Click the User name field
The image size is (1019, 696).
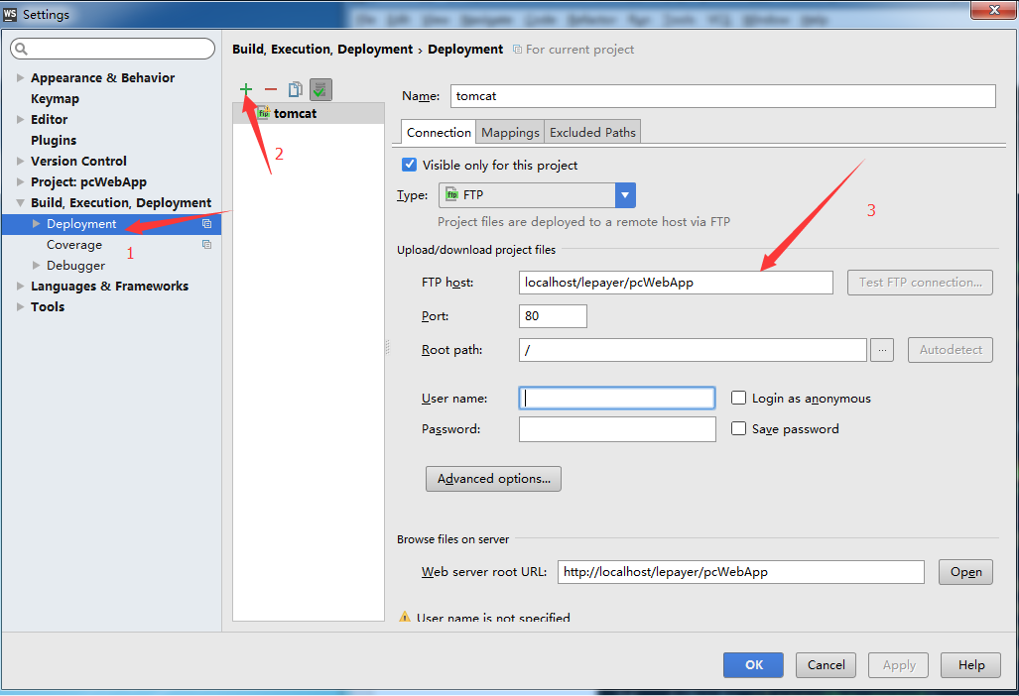pyautogui.click(x=617, y=398)
